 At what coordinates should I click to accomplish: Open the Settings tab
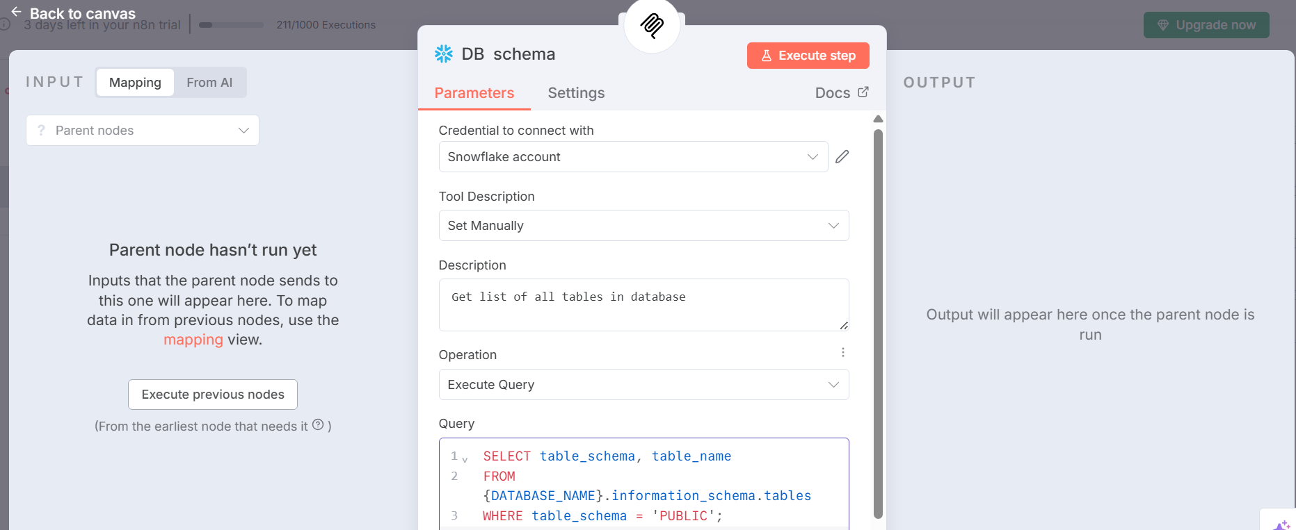(576, 93)
